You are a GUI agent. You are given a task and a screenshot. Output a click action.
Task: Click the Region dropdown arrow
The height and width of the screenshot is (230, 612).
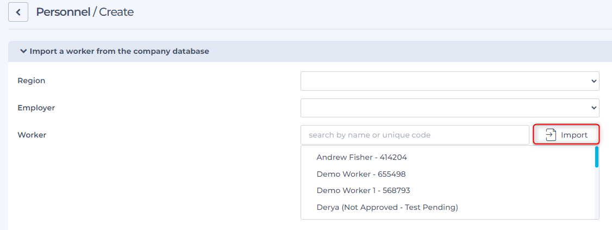pyautogui.click(x=593, y=81)
